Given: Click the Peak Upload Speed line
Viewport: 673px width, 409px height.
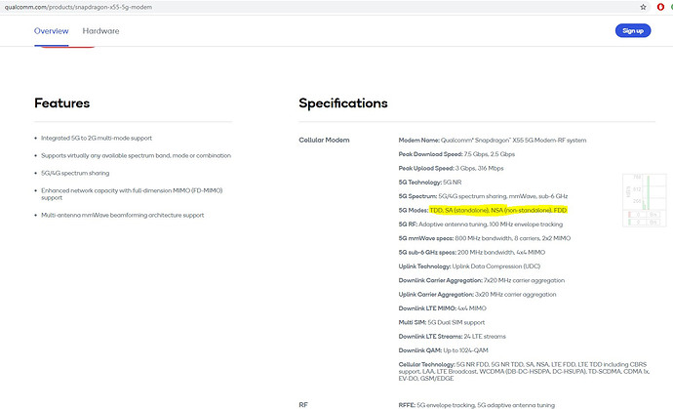Looking at the screenshot, I should (x=451, y=169).
